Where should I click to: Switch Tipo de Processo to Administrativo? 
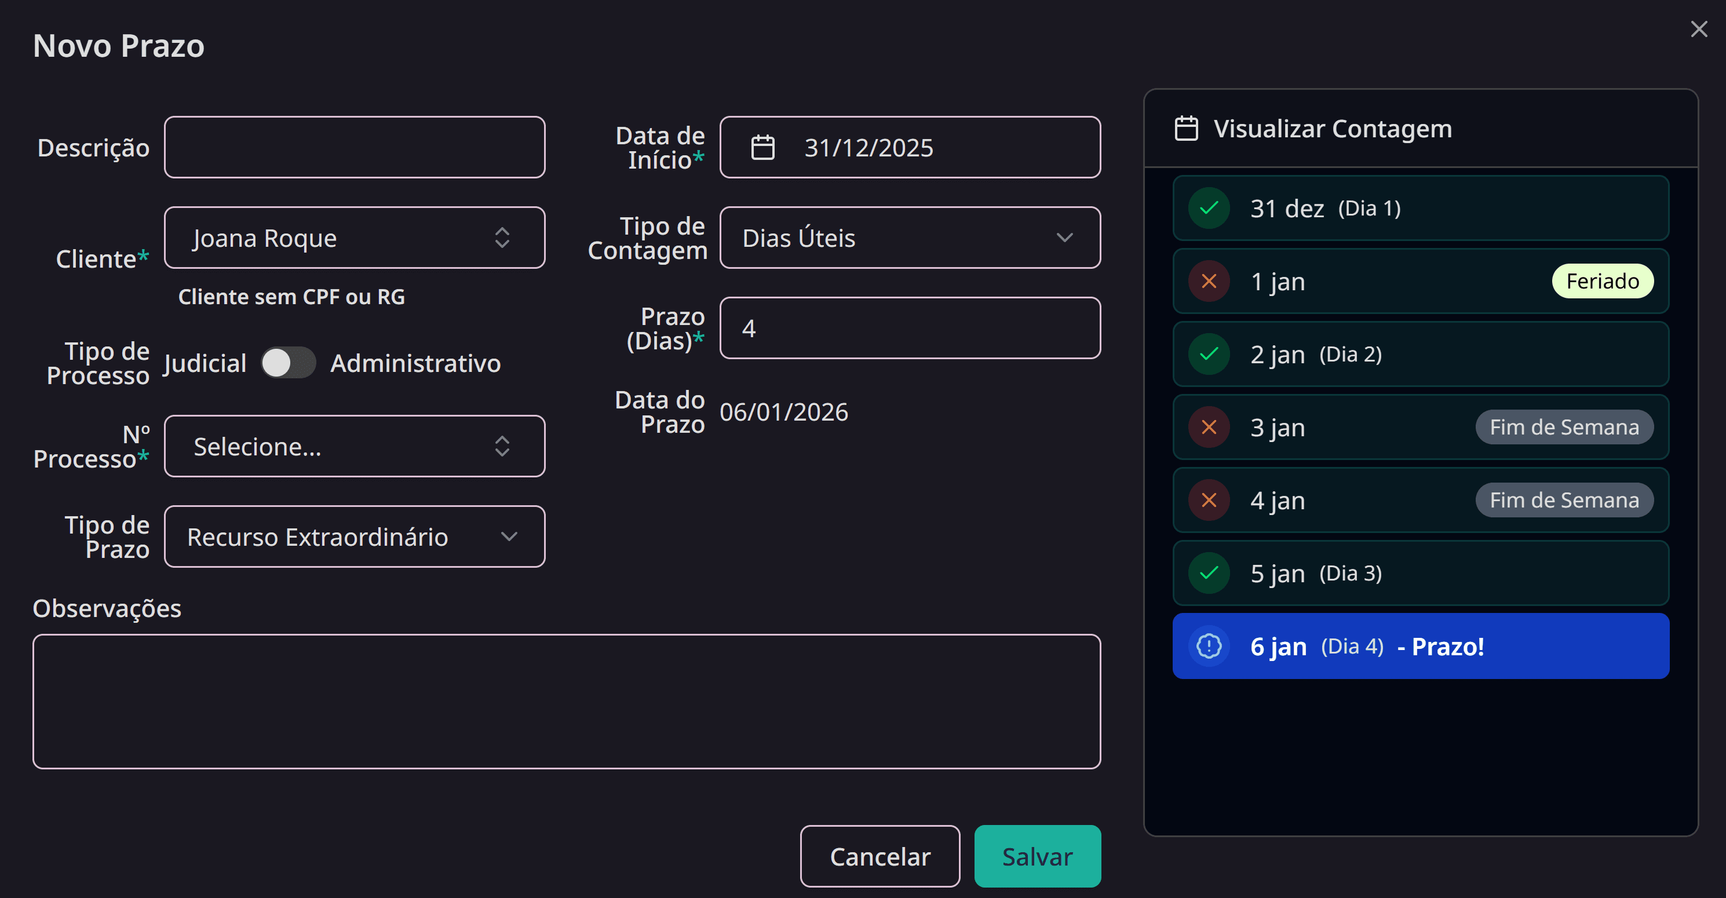tap(288, 363)
